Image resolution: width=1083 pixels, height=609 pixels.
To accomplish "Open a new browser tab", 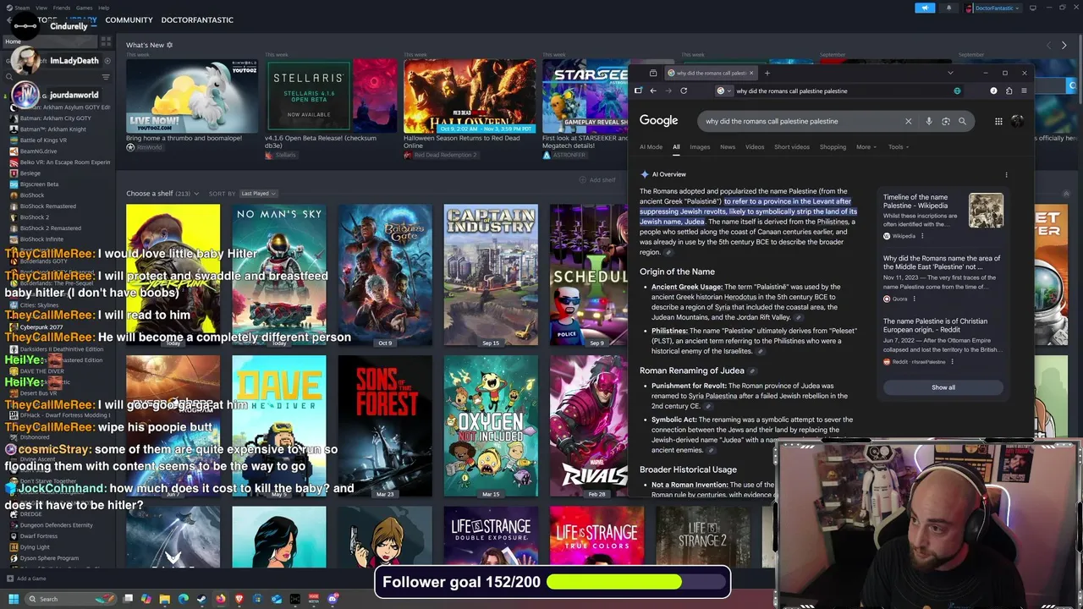I will click(x=767, y=73).
